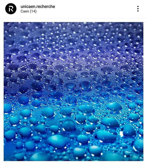Tap the bottom dot of the options icon
The width and height of the screenshot is (147, 164).
tap(138, 11)
